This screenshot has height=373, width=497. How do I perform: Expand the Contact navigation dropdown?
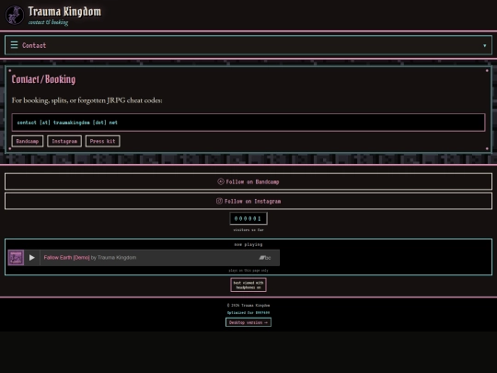point(248,45)
